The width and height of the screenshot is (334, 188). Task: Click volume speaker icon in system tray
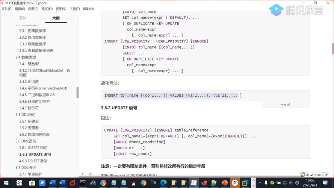pyautogui.click(x=291, y=183)
